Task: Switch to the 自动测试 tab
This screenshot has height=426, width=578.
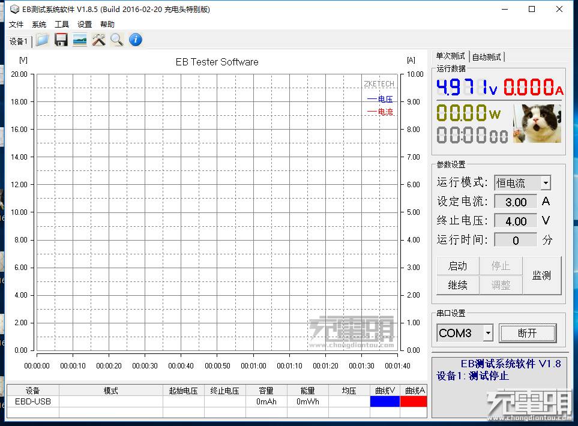Action: coord(487,57)
